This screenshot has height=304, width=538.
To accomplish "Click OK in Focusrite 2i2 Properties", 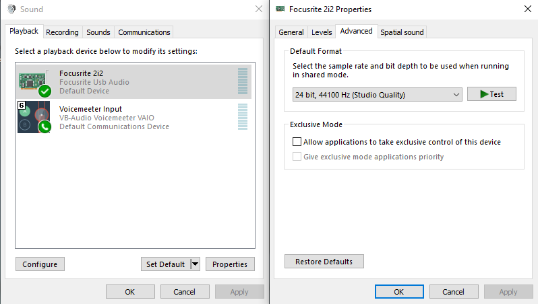I will click(x=399, y=292).
